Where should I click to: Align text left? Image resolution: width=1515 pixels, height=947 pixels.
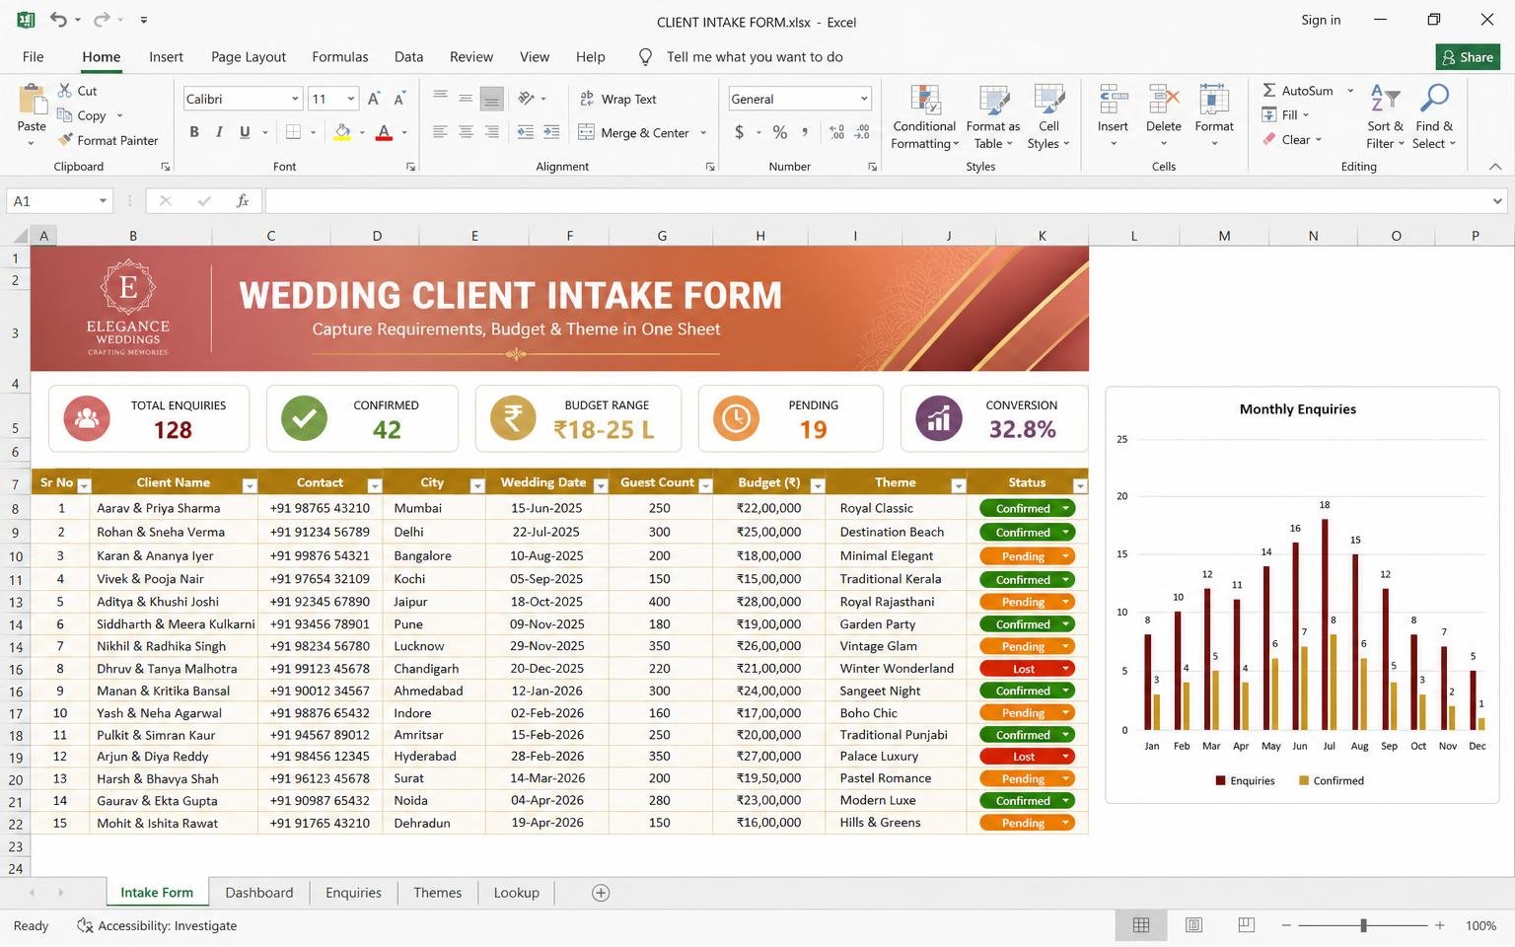[440, 132]
